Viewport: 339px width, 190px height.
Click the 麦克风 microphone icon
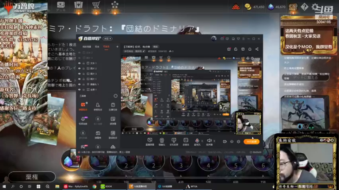[x=197, y=141]
